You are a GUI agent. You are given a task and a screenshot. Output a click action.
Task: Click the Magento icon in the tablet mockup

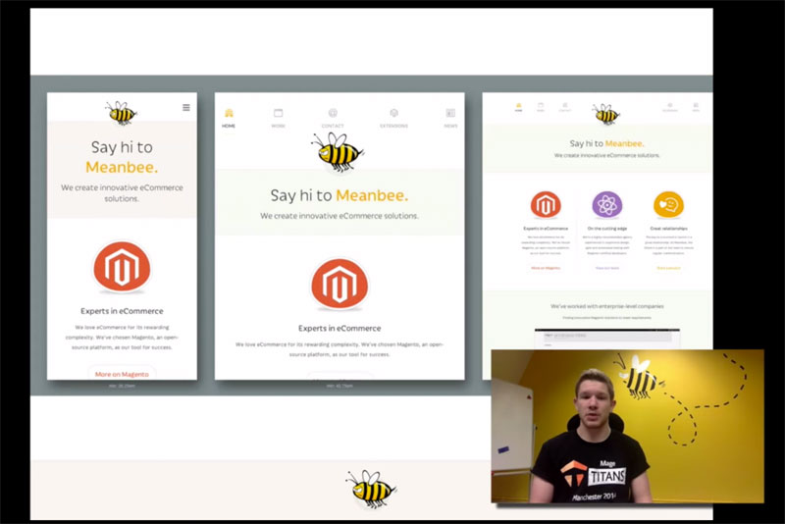point(340,284)
